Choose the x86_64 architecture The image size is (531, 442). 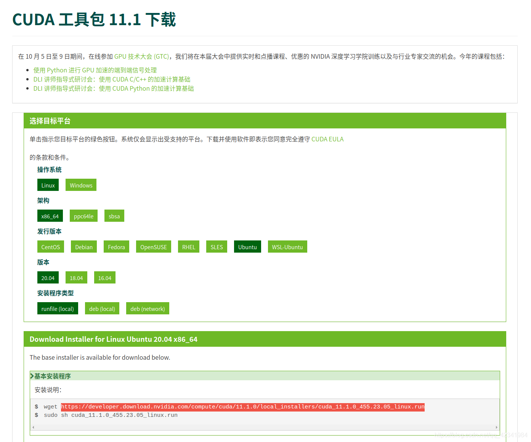50,216
